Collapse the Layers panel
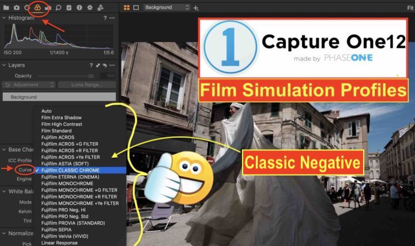Image resolution: width=415 pixels, height=246 pixels. [3, 65]
